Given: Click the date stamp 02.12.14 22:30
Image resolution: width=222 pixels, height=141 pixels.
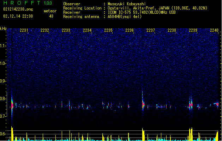Looking at the screenshot, I should pyautogui.click(x=18, y=16).
